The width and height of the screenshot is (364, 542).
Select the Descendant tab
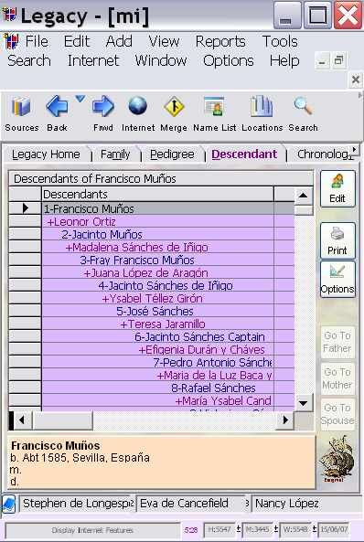point(244,154)
